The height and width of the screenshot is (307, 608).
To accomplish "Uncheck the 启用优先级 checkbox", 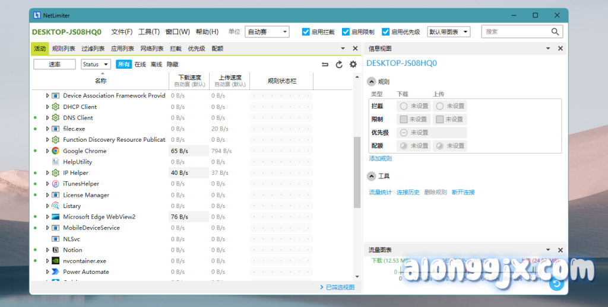I will [x=385, y=32].
